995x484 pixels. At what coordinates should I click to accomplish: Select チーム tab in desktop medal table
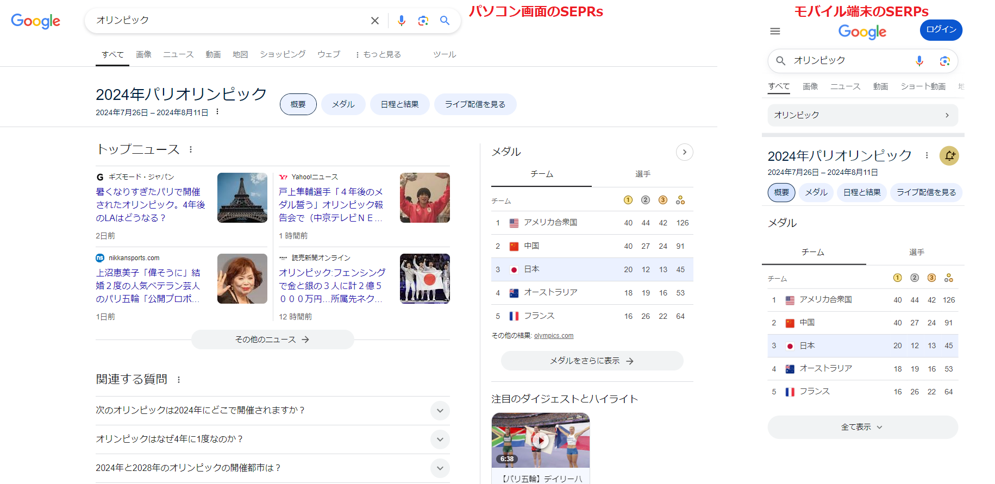tap(542, 174)
